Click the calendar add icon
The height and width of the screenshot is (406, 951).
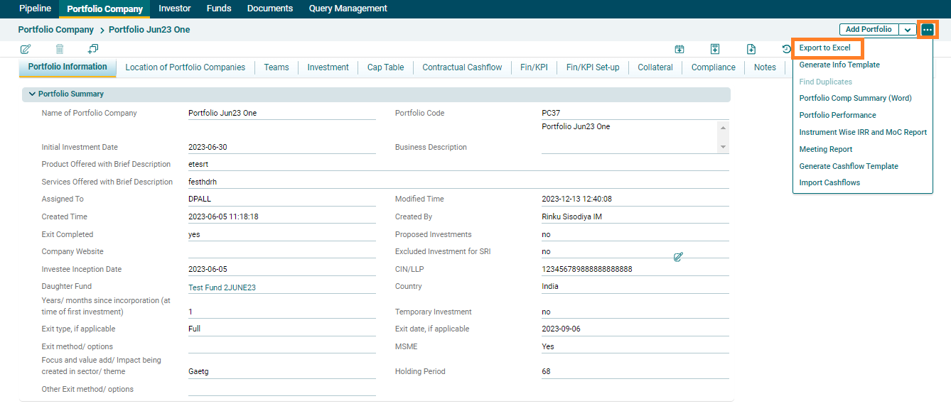pos(679,49)
